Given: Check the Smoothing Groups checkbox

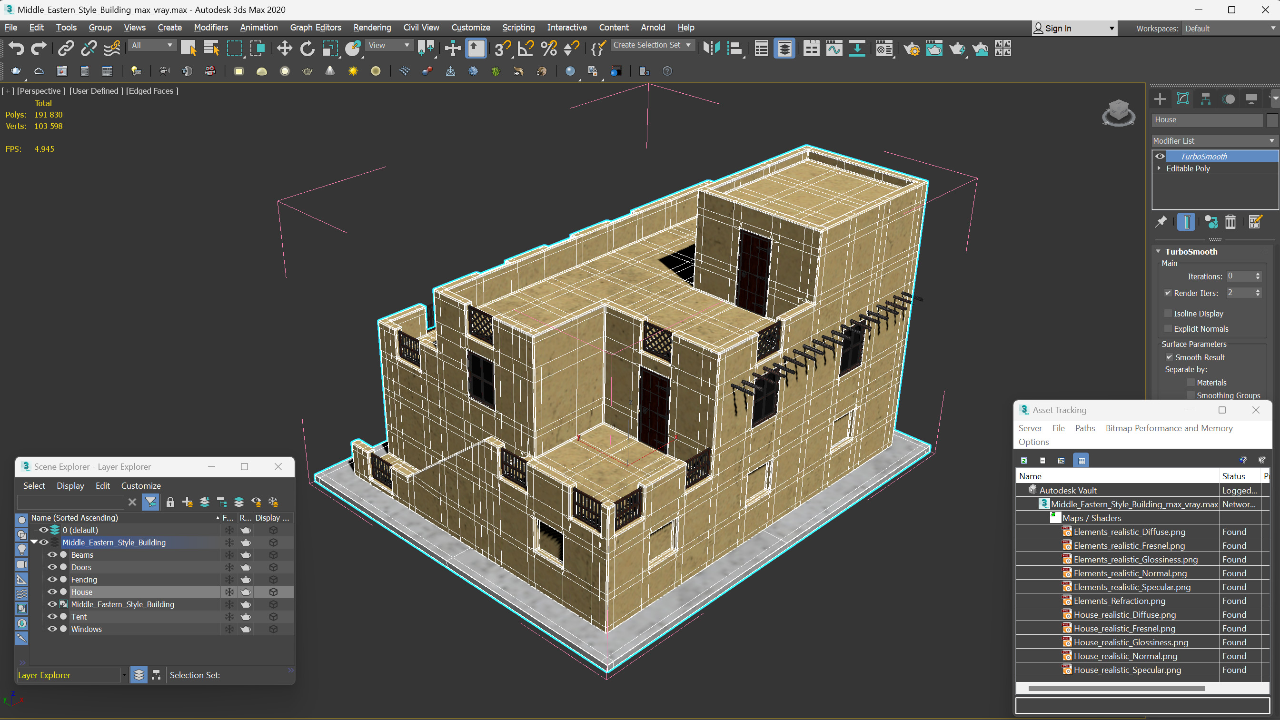Looking at the screenshot, I should [x=1191, y=395].
